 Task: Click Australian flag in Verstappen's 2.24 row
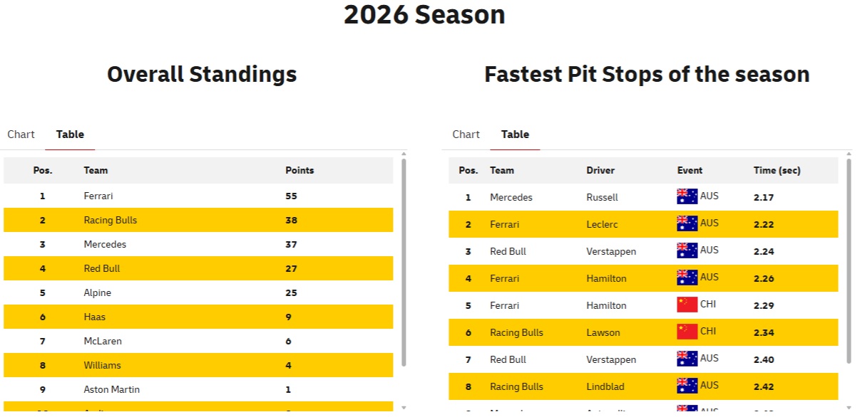coord(687,250)
